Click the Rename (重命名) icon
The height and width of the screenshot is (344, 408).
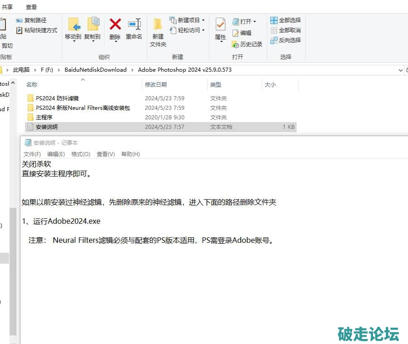[x=134, y=25]
